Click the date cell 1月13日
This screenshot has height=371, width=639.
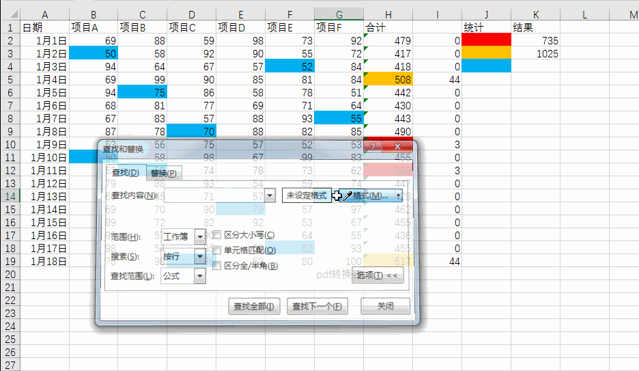(x=45, y=196)
